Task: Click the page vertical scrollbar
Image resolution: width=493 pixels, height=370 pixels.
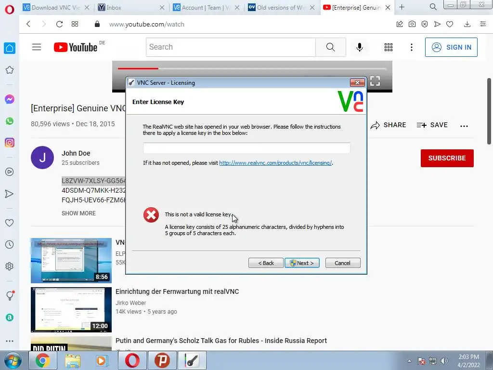Action: tap(489, 111)
